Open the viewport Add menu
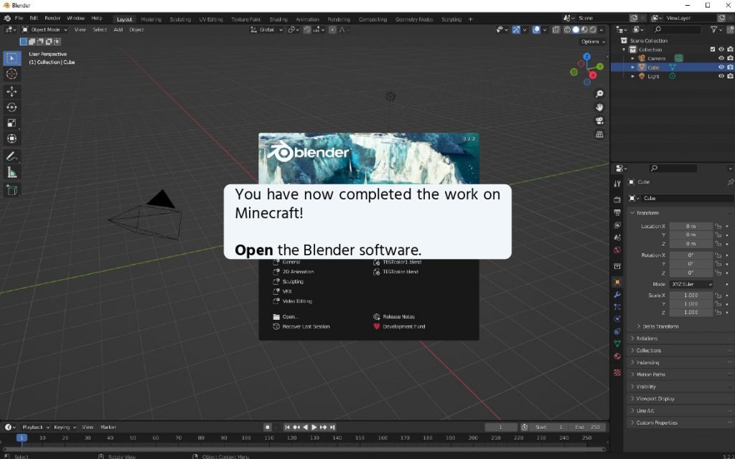The height and width of the screenshot is (459, 735). pos(118,29)
